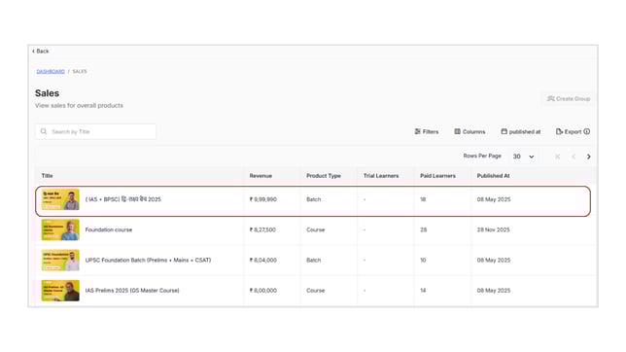This screenshot has height=352, width=626.
Task: Open the published at date filter
Action: coord(521,131)
